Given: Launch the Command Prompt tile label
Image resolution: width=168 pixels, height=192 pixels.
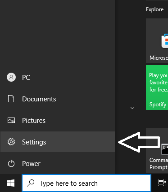Looking at the screenshot, I should (159, 164).
